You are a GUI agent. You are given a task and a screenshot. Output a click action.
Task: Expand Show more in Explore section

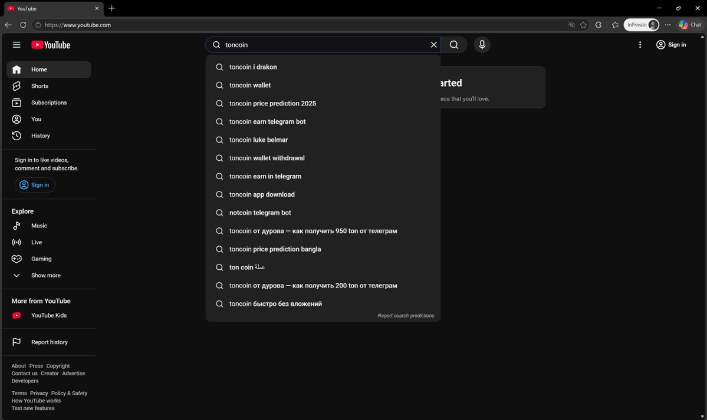(49, 275)
